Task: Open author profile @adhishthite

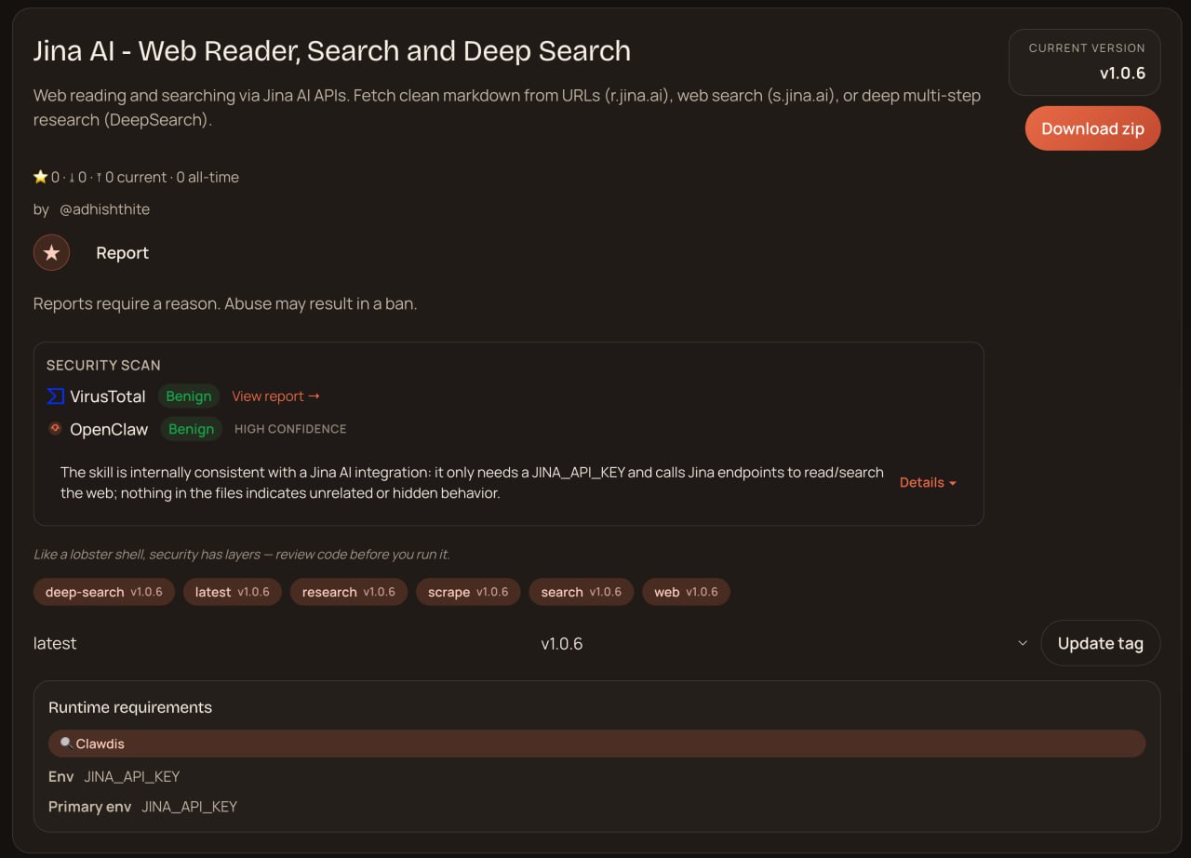Action: (104, 209)
